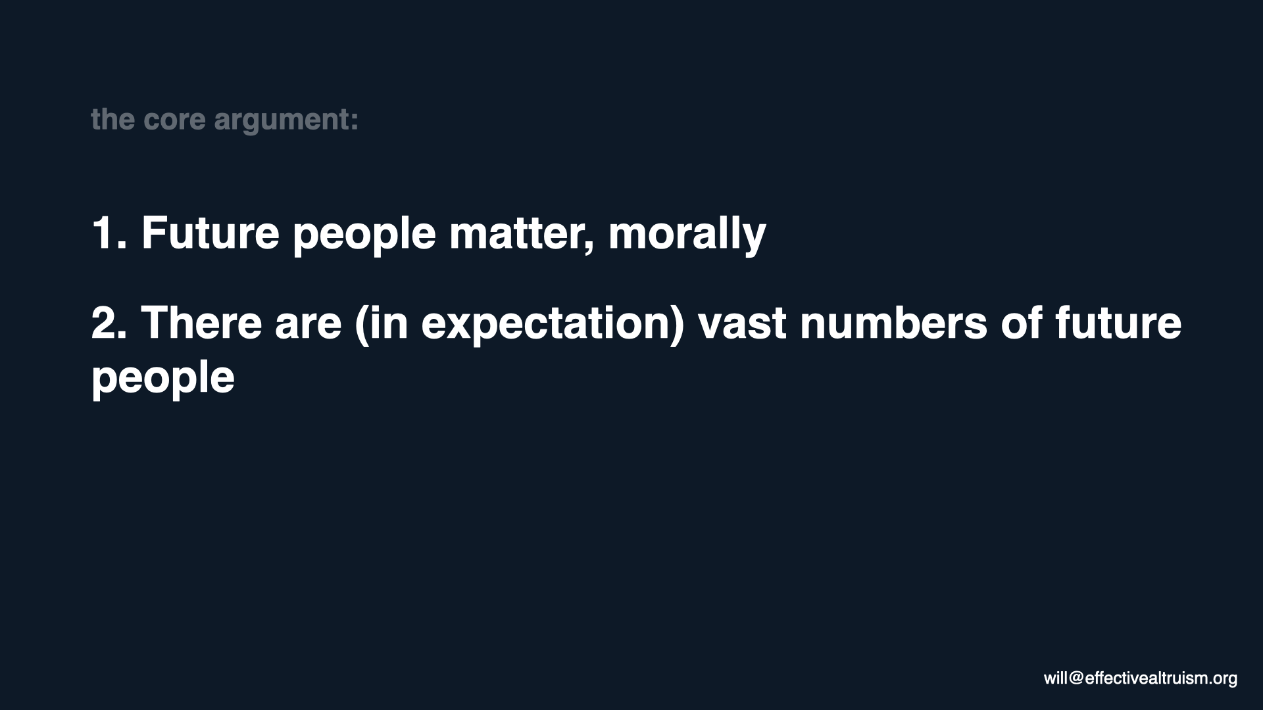Click the word 'There' in point two

tap(202, 323)
